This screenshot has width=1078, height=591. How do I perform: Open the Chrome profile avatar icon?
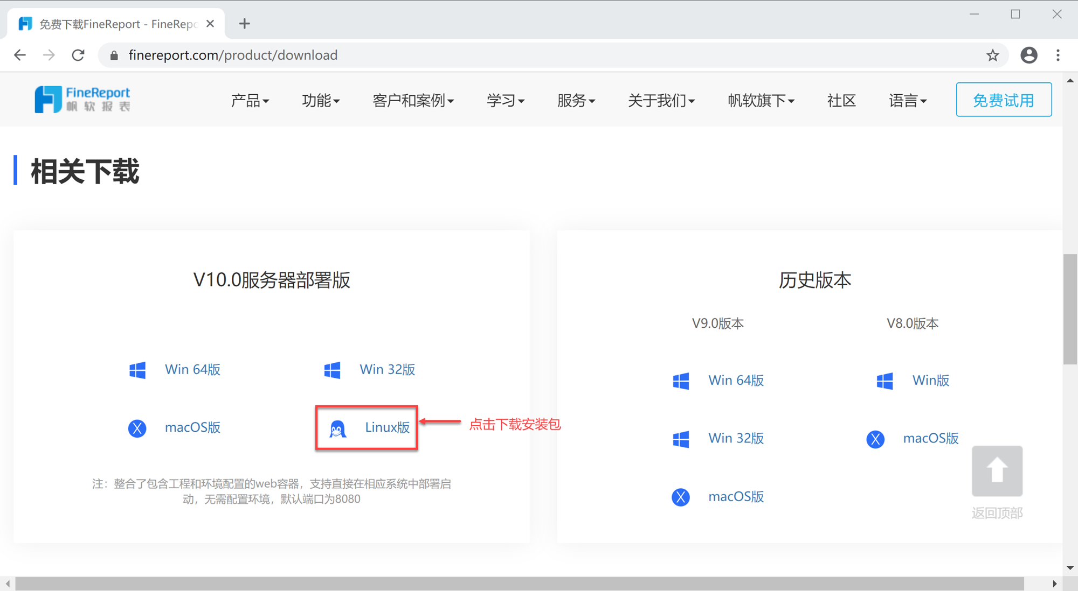coord(1028,55)
